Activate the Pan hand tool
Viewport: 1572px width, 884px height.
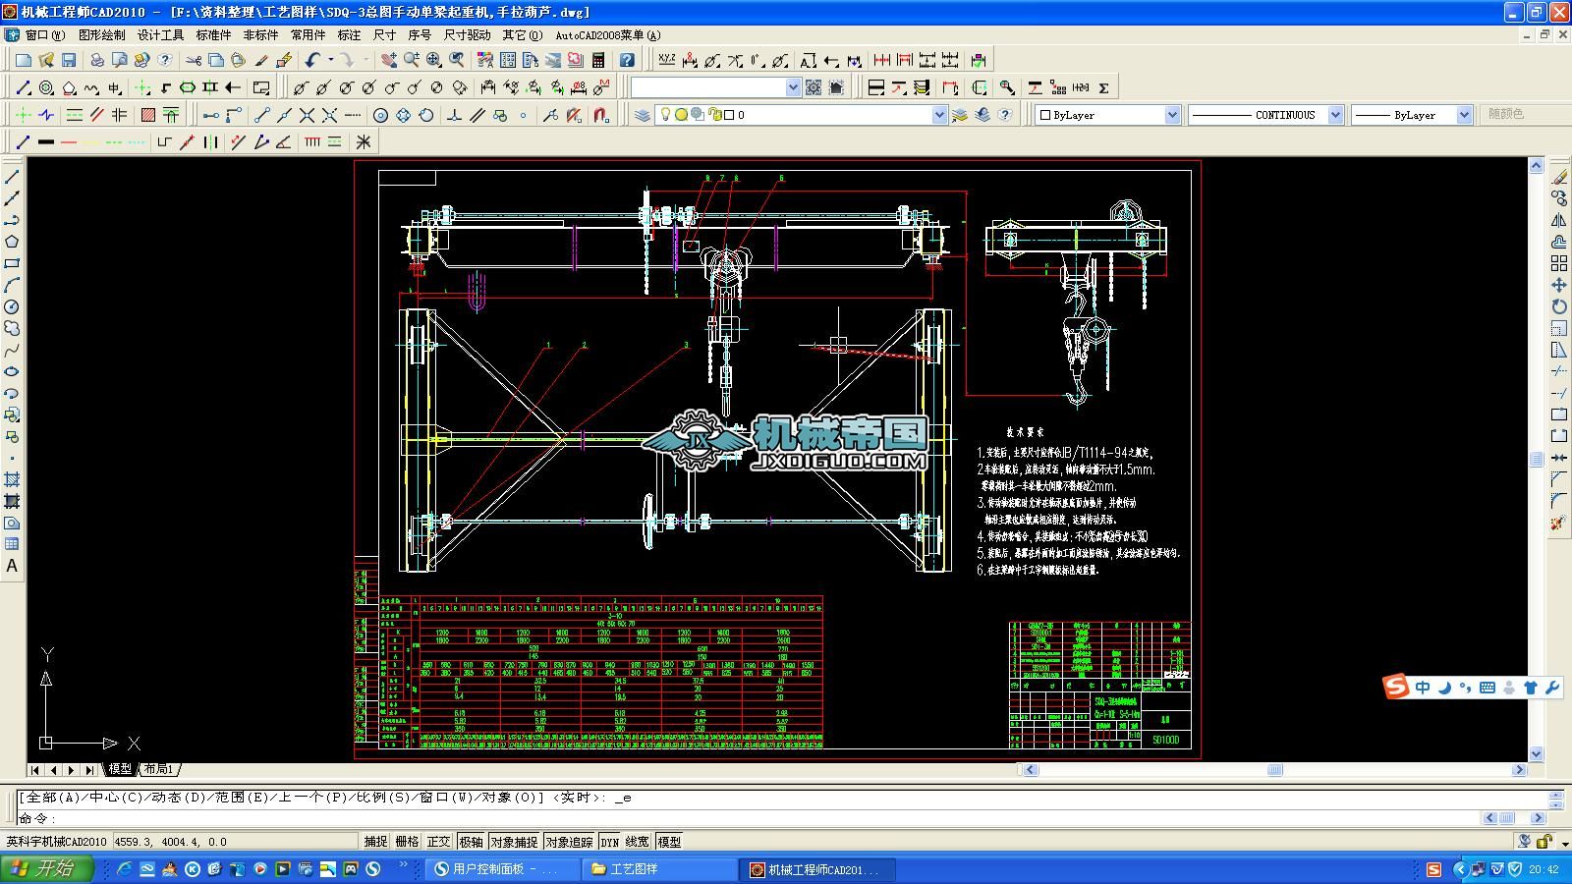click(389, 61)
